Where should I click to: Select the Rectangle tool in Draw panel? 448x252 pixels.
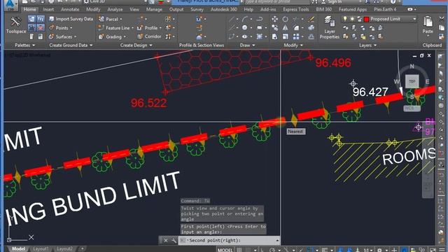coord(260,28)
